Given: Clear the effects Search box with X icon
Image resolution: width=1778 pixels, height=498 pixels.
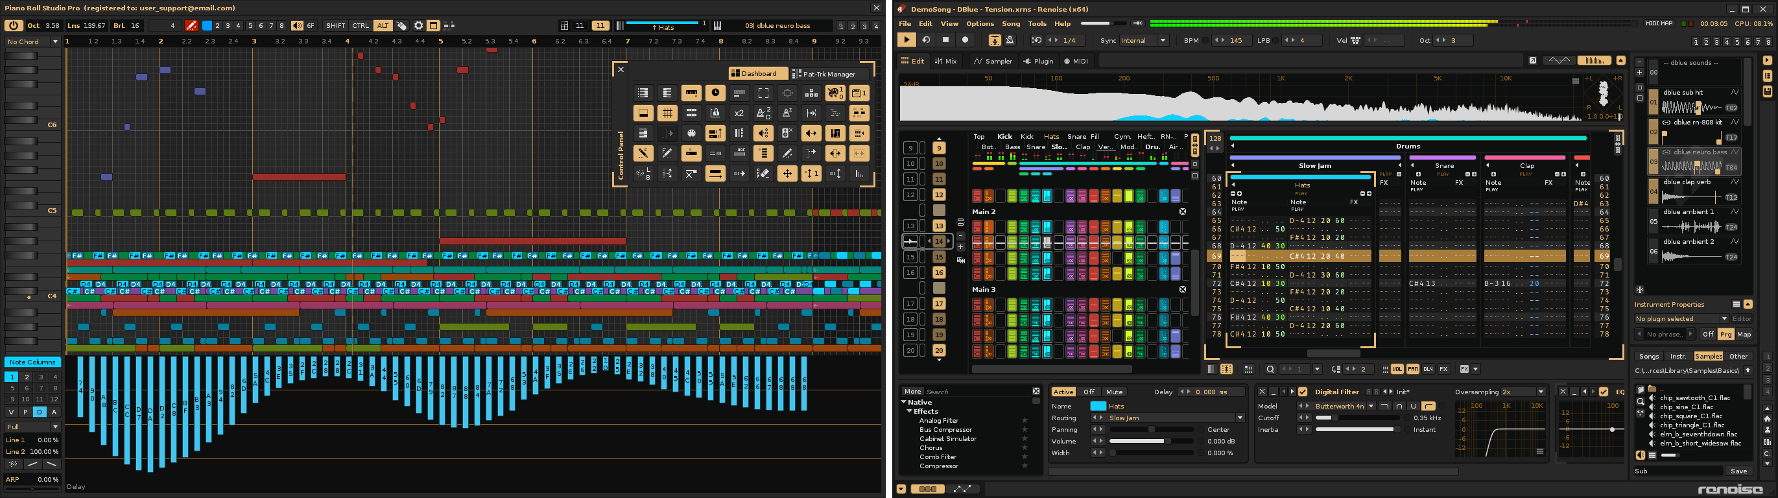Looking at the screenshot, I should pos(1036,391).
